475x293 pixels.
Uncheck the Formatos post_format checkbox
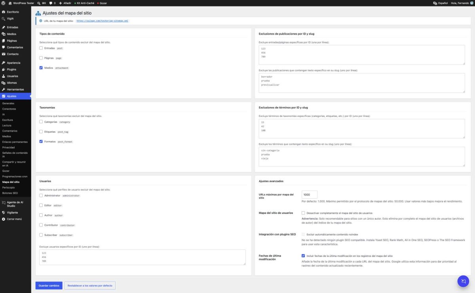click(x=41, y=142)
